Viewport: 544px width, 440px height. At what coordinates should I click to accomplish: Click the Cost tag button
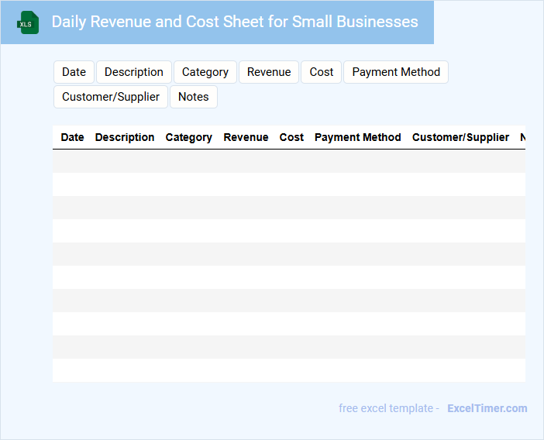[x=321, y=72]
